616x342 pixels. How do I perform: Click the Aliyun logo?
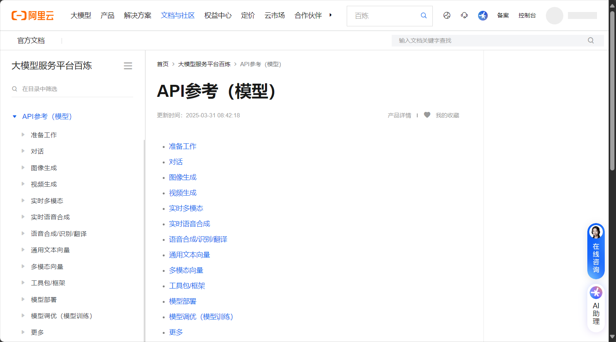tap(33, 15)
